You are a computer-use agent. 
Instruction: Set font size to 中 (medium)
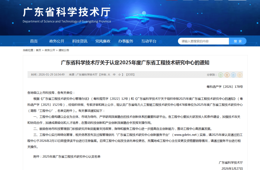pos(114,75)
